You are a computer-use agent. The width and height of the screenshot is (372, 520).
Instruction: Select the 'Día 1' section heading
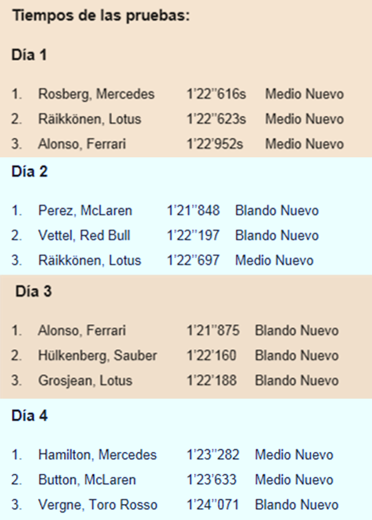(x=29, y=55)
